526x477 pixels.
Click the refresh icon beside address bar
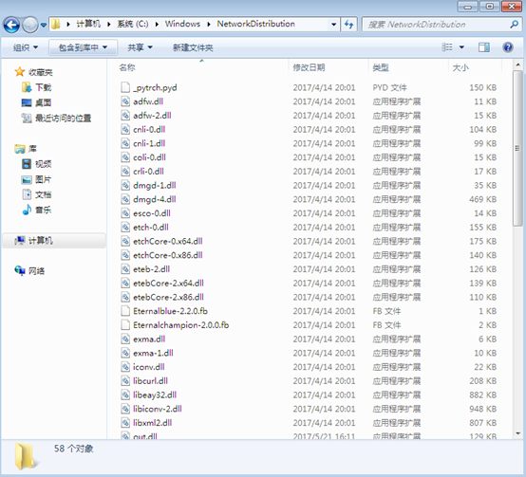pyautogui.click(x=348, y=24)
